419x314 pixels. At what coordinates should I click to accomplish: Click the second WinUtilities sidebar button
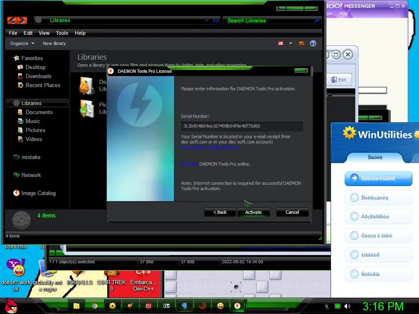(x=378, y=198)
